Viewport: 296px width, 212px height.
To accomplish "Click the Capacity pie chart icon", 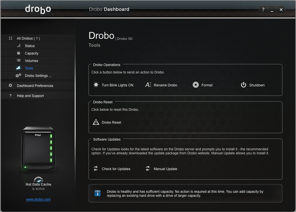I will click(18, 53).
